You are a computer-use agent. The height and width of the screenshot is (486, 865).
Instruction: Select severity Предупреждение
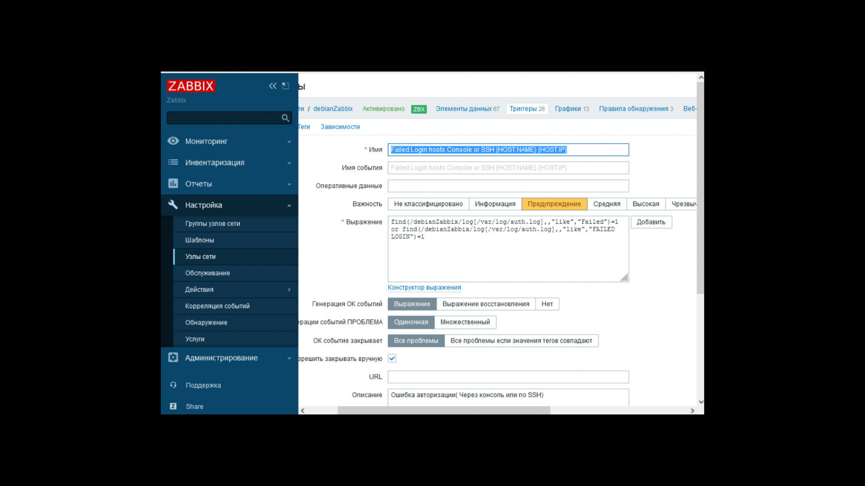coord(554,204)
